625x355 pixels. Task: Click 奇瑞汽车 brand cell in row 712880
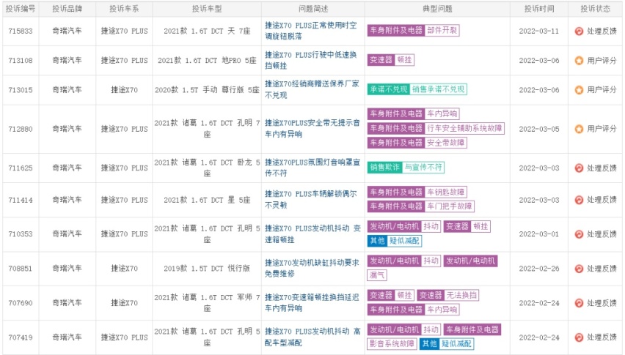(x=67, y=129)
